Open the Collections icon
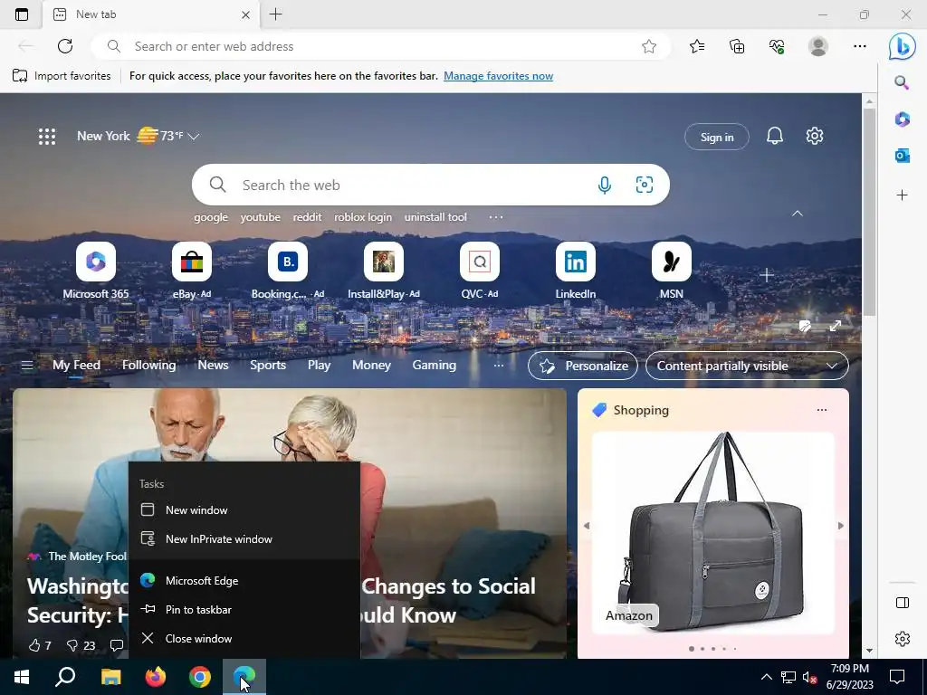 click(737, 46)
